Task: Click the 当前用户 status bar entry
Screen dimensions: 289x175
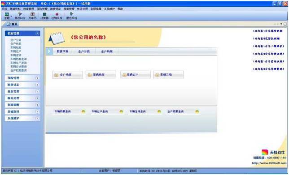Action: (109, 171)
